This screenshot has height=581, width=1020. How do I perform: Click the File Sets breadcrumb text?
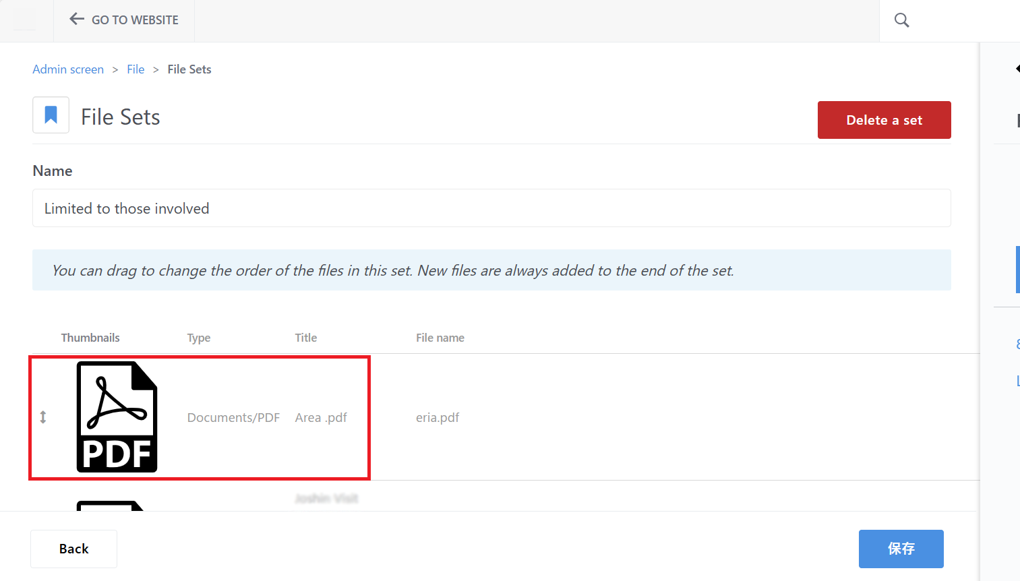click(x=189, y=69)
